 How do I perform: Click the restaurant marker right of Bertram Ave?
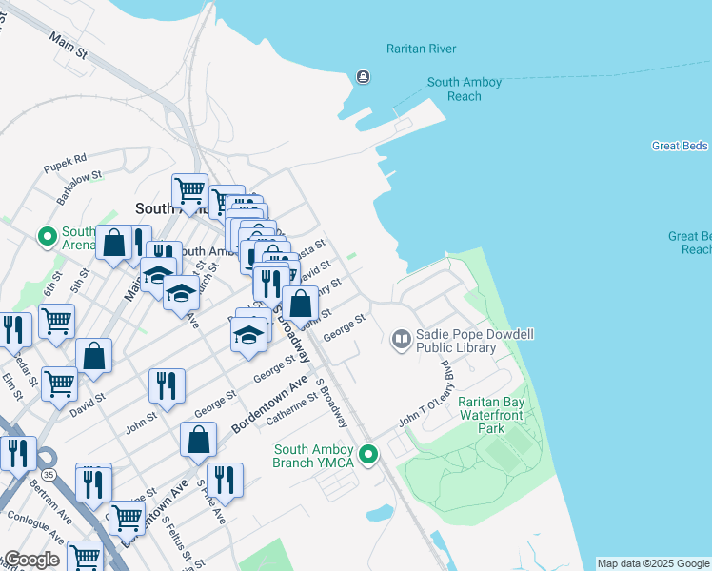point(94,485)
